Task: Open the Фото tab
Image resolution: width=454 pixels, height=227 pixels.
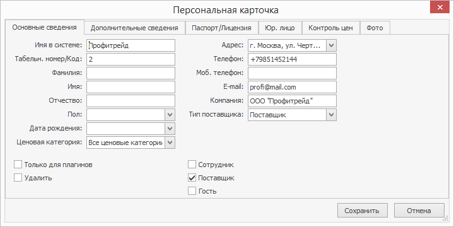Action: 375,28
